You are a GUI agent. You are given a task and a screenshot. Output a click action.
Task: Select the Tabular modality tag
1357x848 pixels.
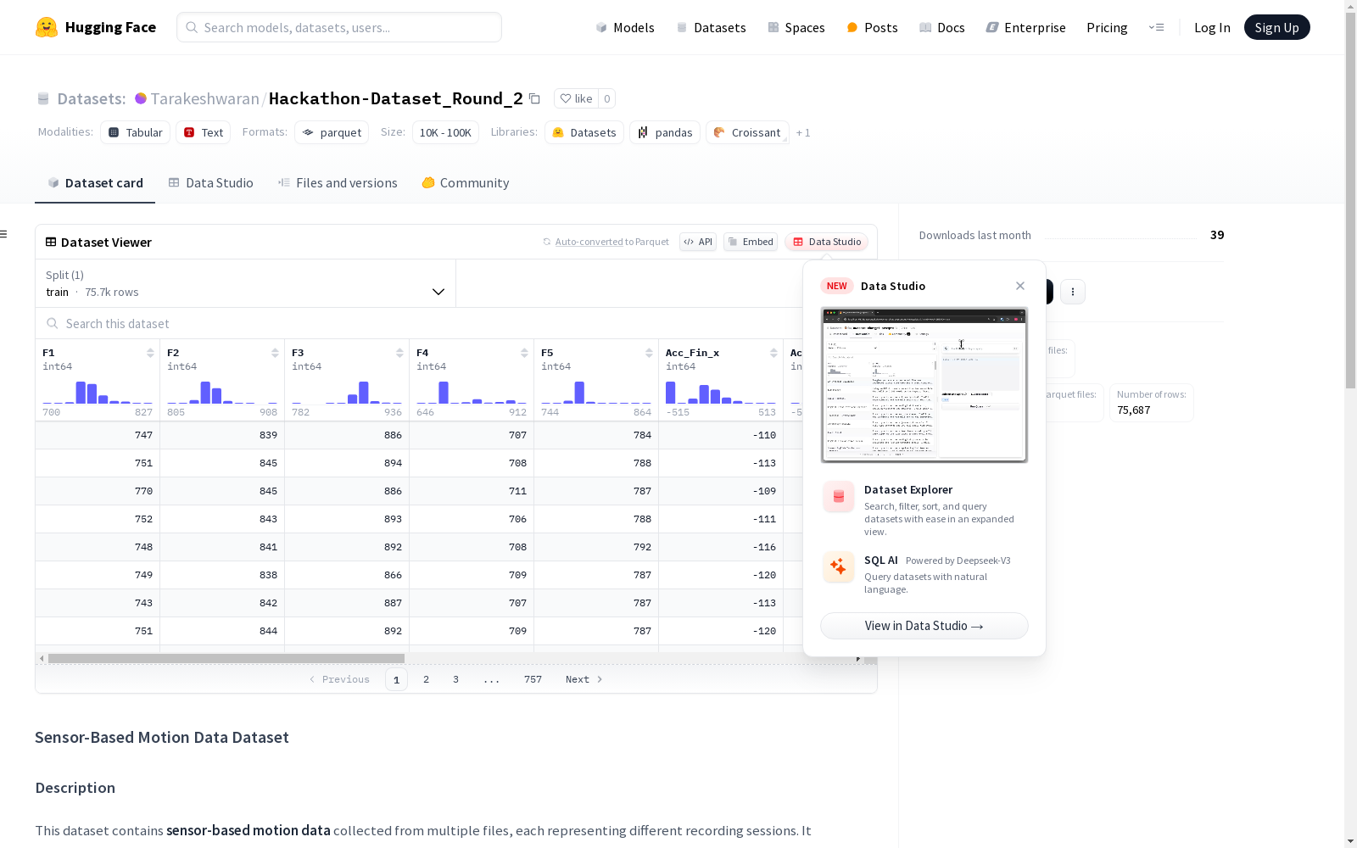[136, 132]
